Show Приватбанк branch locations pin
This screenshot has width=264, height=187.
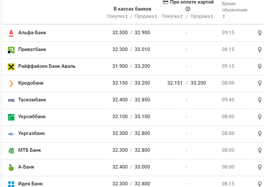(x=260, y=50)
